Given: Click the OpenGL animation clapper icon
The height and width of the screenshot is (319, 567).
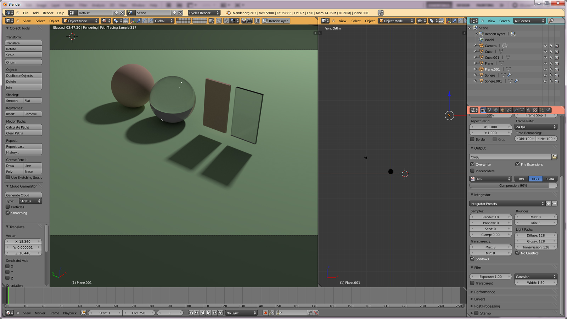Looking at the screenshot, I should [249, 21].
